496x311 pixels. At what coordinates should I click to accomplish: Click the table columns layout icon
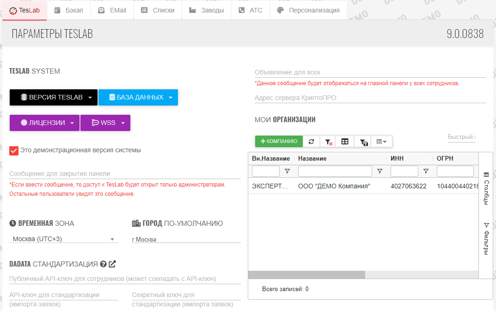pos(345,141)
